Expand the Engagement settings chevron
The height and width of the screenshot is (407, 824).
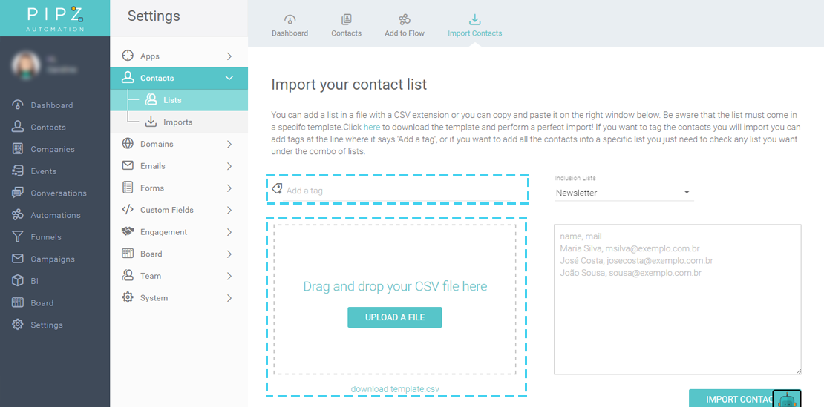click(x=229, y=232)
